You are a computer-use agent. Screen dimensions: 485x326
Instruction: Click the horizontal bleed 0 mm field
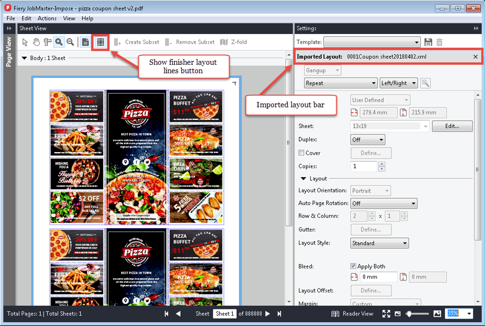(x=379, y=277)
